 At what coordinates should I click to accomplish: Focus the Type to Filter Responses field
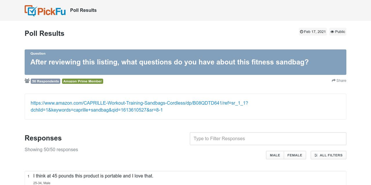tap(268, 139)
